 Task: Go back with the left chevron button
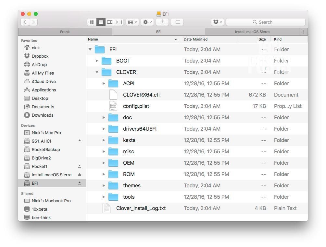(25, 22)
